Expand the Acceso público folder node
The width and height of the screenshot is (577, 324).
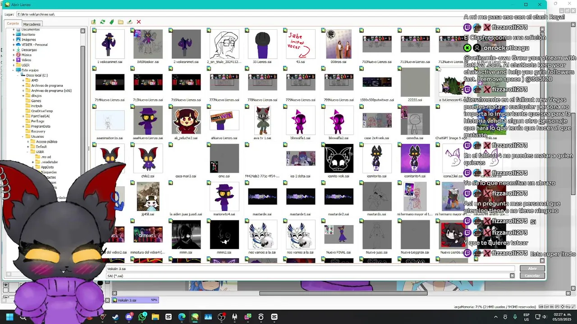27,142
